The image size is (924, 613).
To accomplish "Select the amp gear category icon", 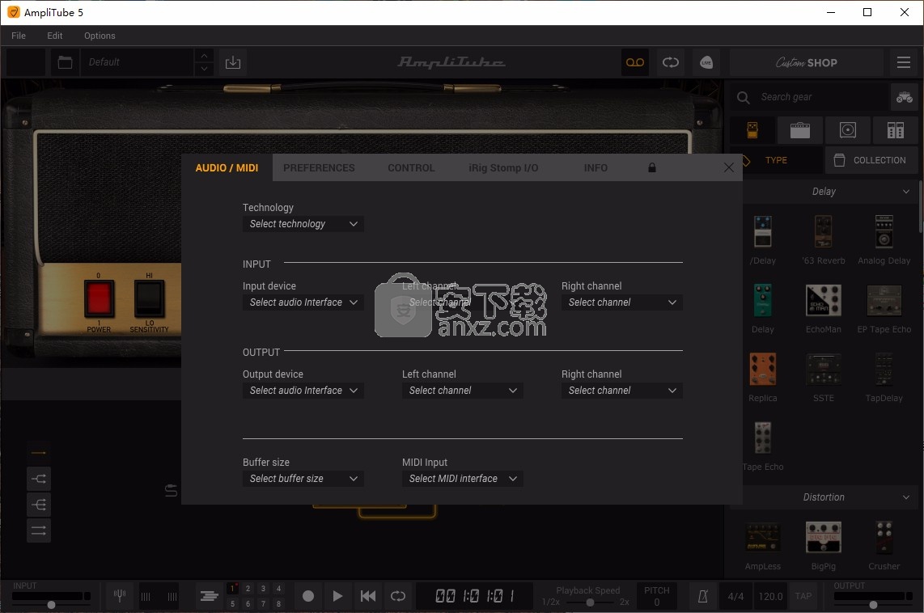I will point(799,130).
